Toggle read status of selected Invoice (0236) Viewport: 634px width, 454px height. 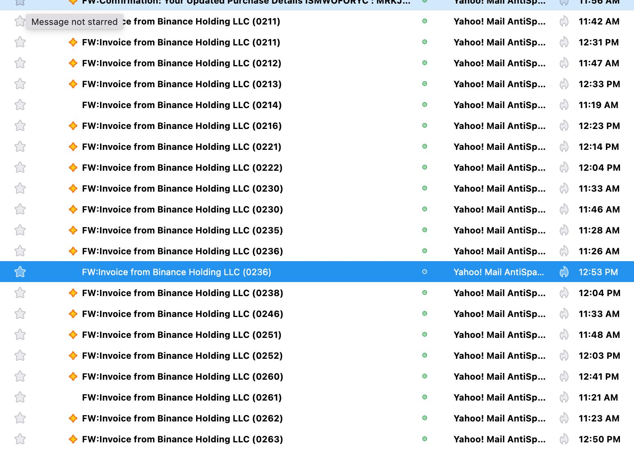pyautogui.click(x=425, y=272)
